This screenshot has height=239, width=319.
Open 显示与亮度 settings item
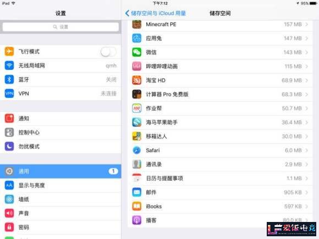[61, 185]
